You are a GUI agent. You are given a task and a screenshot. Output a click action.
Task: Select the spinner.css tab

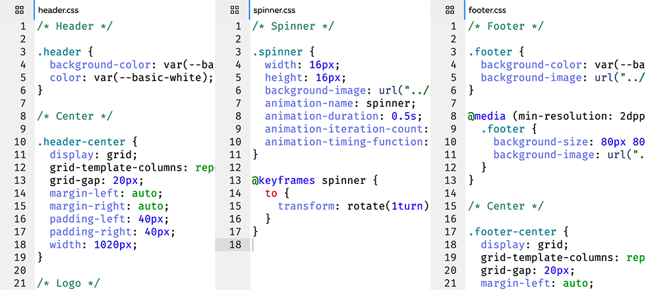[x=276, y=11]
